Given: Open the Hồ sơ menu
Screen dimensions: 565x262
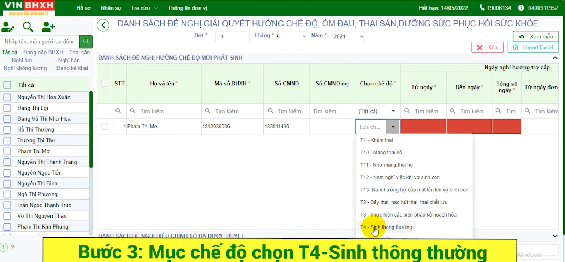Looking at the screenshot, I should [x=84, y=8].
